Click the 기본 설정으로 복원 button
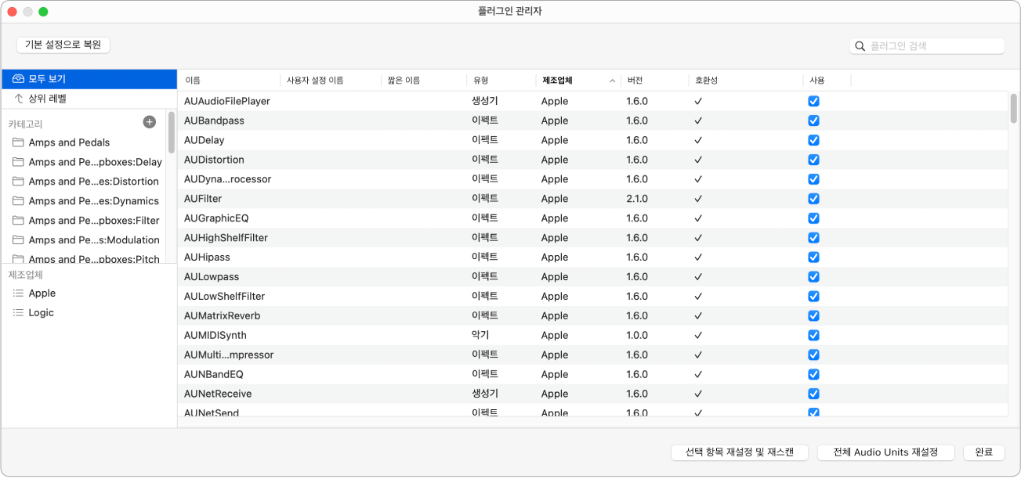Screen dimensions: 1021x479 pyautogui.click(x=63, y=45)
